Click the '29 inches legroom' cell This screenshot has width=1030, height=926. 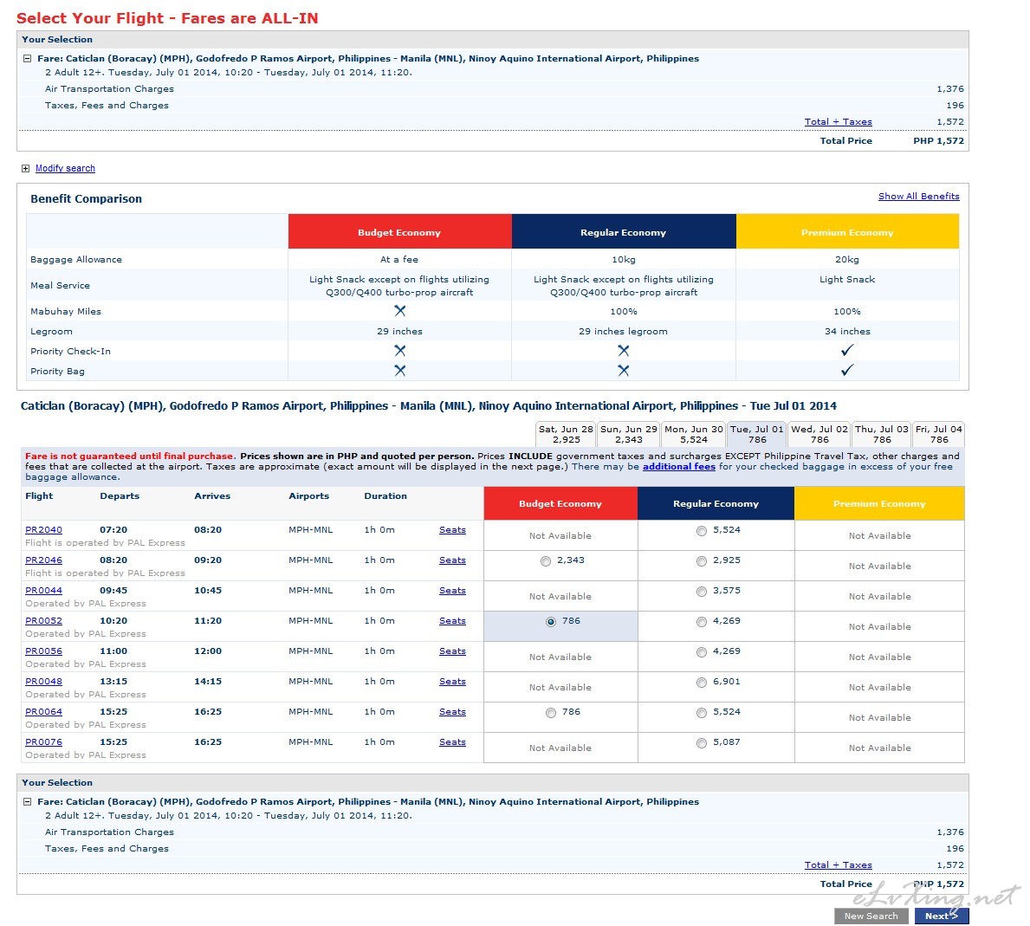click(x=623, y=332)
